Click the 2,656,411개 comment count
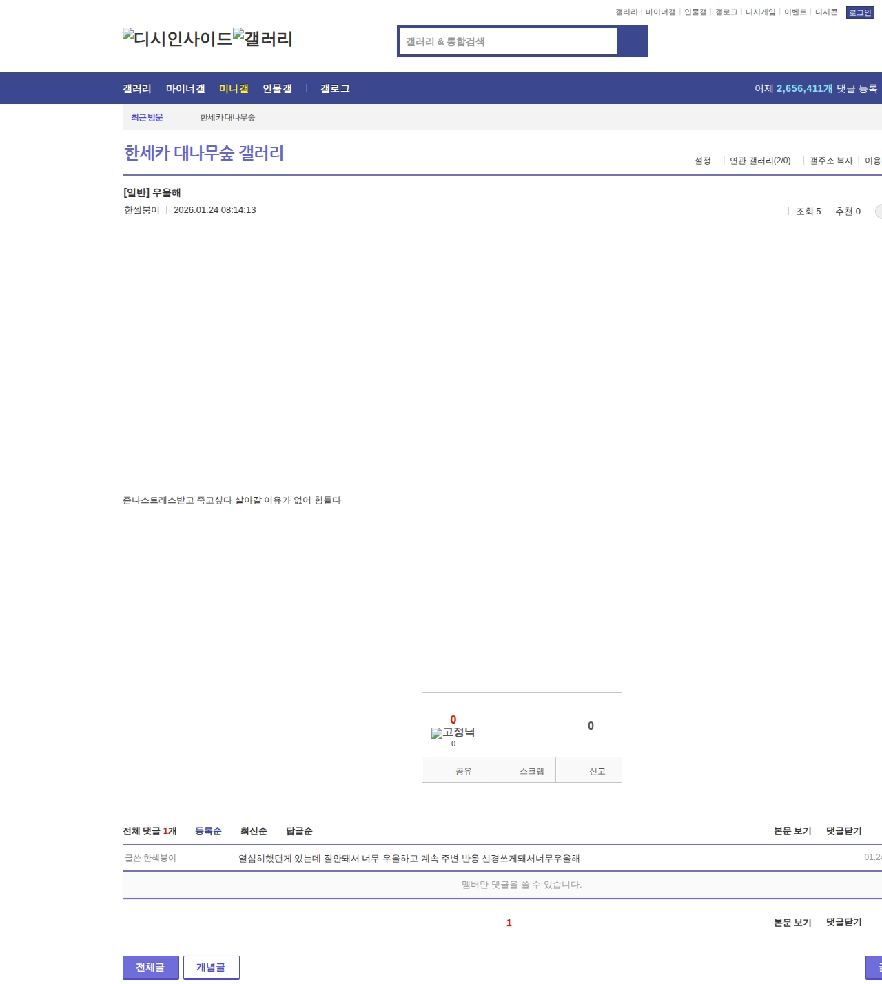 coord(805,89)
